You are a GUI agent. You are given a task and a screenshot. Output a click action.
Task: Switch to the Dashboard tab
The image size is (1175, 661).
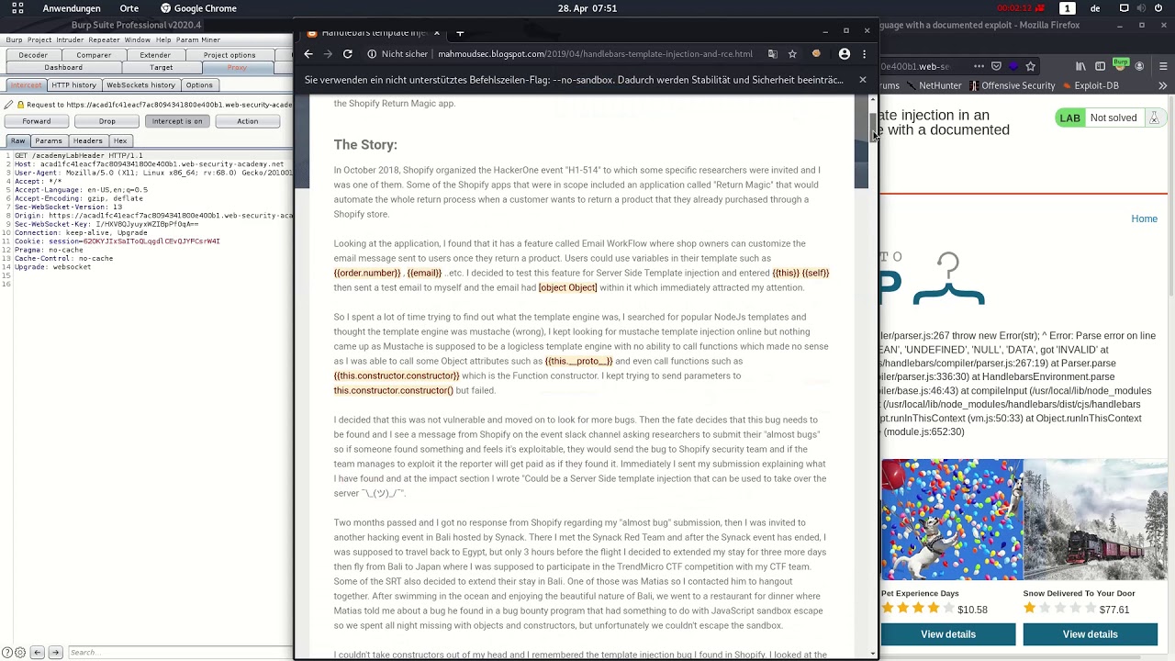[x=63, y=68]
